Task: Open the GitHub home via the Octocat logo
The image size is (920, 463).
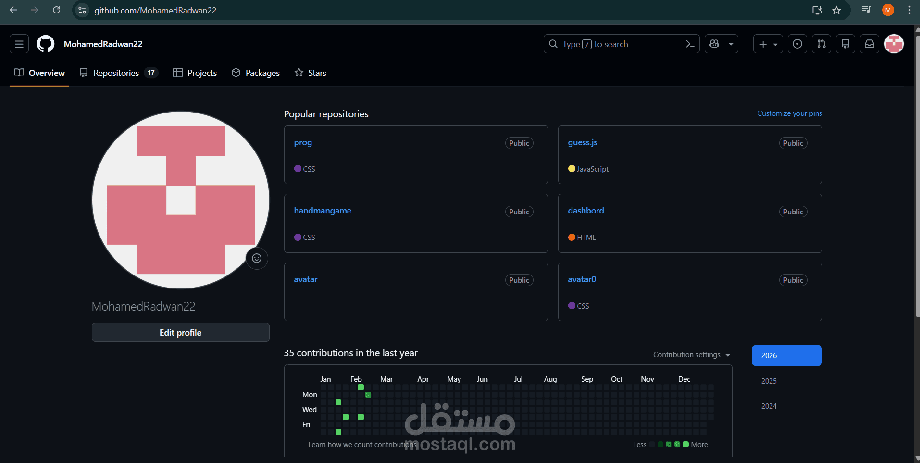Action: tap(45, 44)
